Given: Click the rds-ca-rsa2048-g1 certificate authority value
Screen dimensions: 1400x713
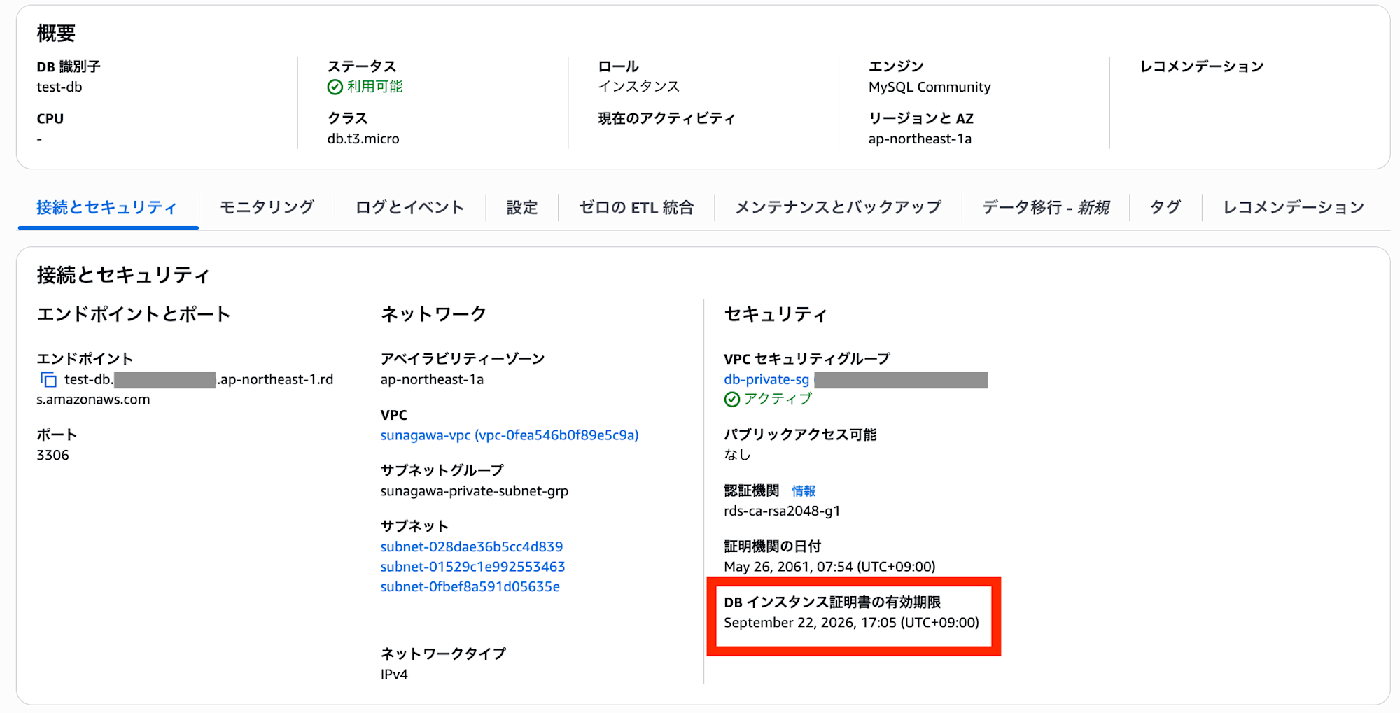Looking at the screenshot, I should pyautogui.click(x=782, y=511).
